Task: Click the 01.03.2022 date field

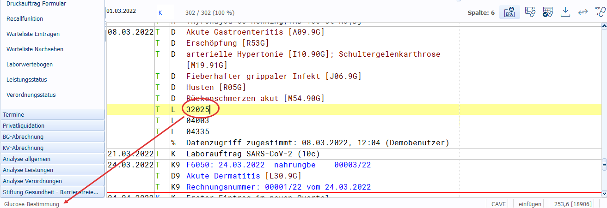Action: [121, 11]
